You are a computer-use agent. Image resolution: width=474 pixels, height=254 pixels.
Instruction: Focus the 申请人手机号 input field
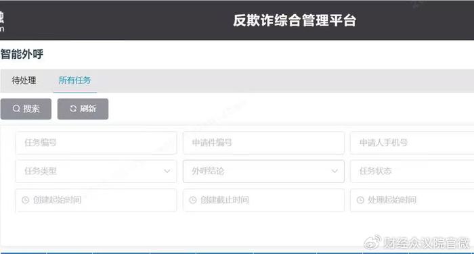click(412, 143)
